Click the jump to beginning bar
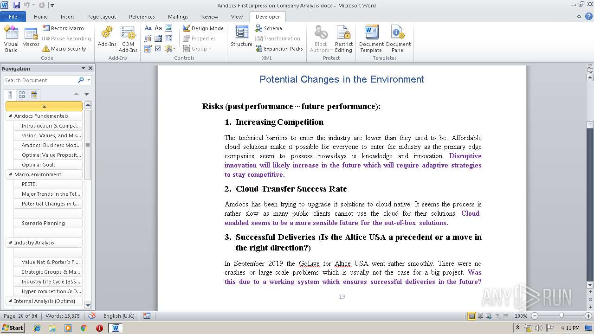594x334 pixels. point(44,106)
